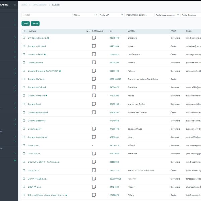The image size is (201, 201).
Task: Click the note icon for Zuzana Čupil
Action: [94, 104]
